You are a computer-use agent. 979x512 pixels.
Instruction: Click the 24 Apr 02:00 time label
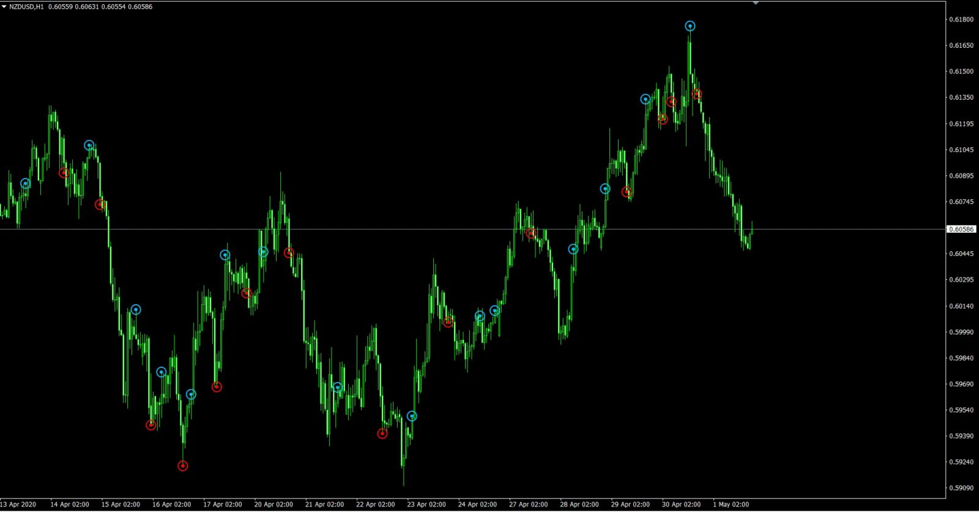tap(477, 505)
